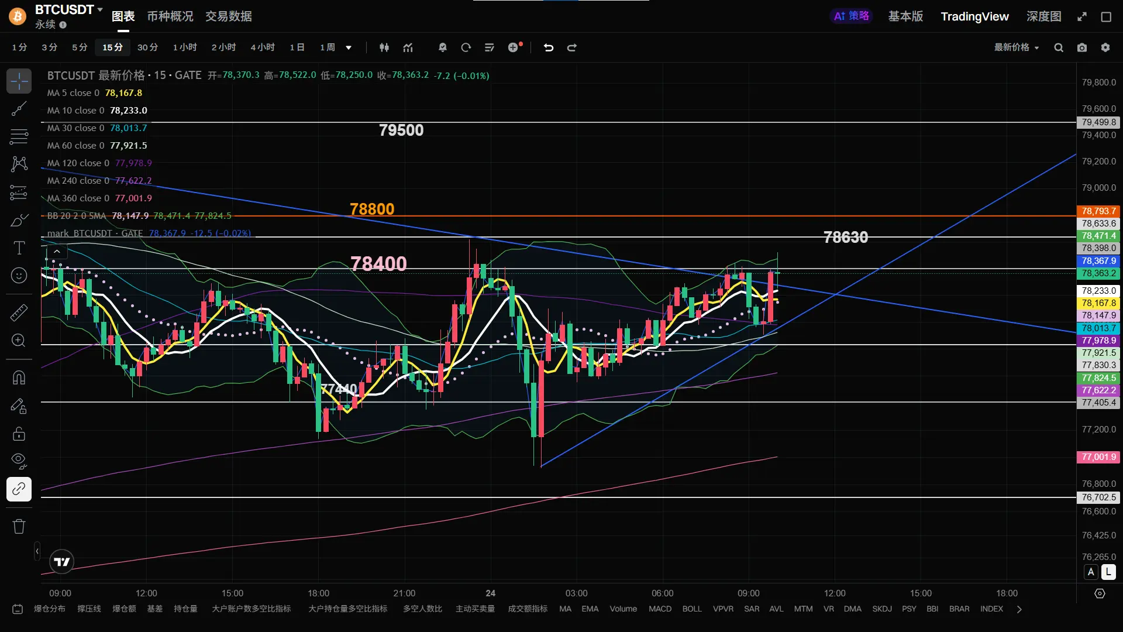Open the 最新价格 price type dropdown

click(x=1017, y=47)
